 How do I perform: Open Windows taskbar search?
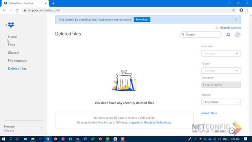(11, 139)
